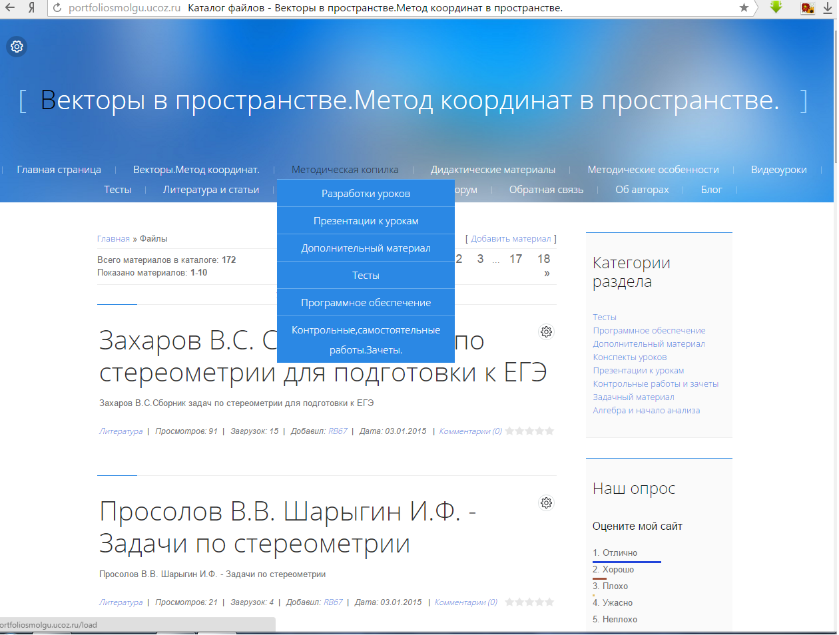Click the Добавить материал link

[x=511, y=238]
